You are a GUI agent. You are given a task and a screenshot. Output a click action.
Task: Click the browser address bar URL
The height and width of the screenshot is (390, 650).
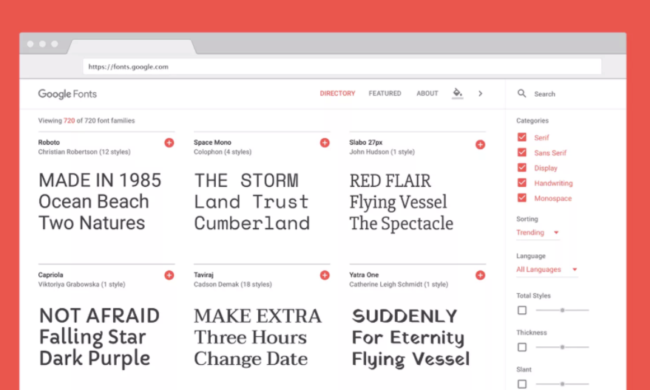(x=342, y=66)
